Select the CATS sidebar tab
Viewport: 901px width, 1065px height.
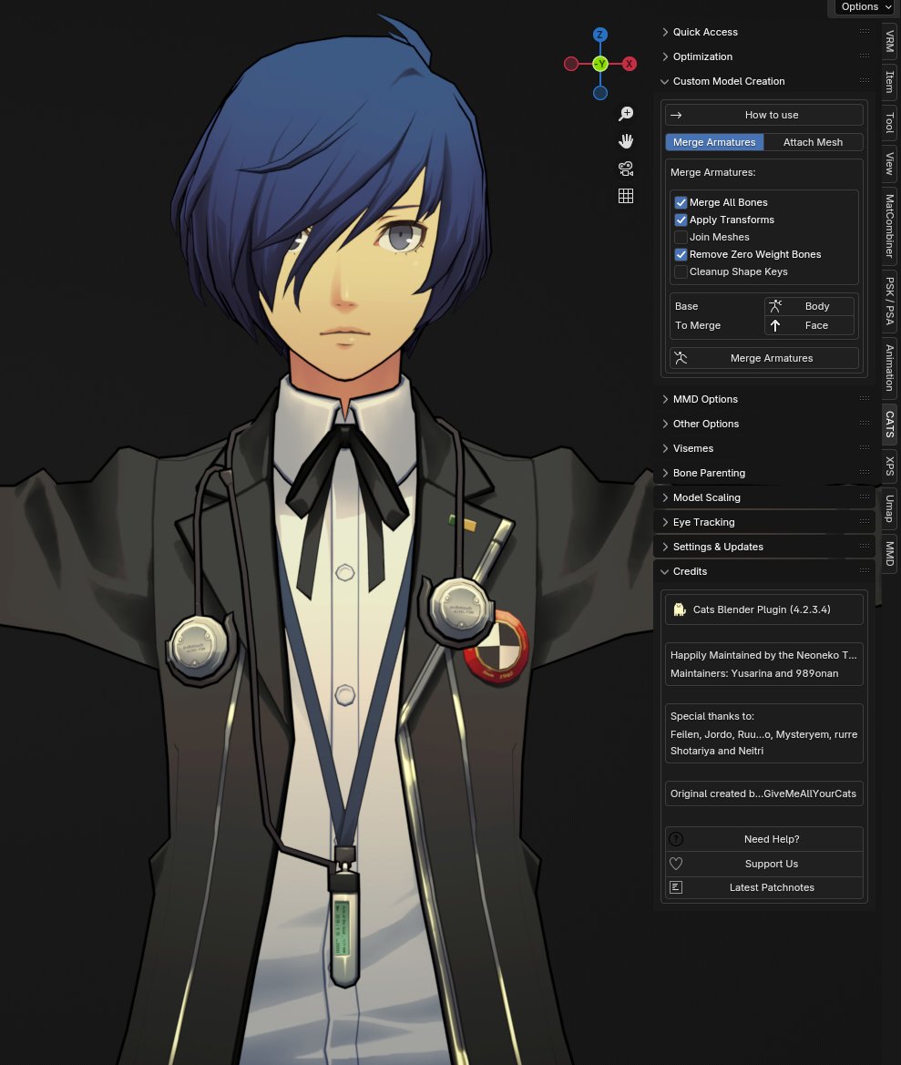point(889,425)
